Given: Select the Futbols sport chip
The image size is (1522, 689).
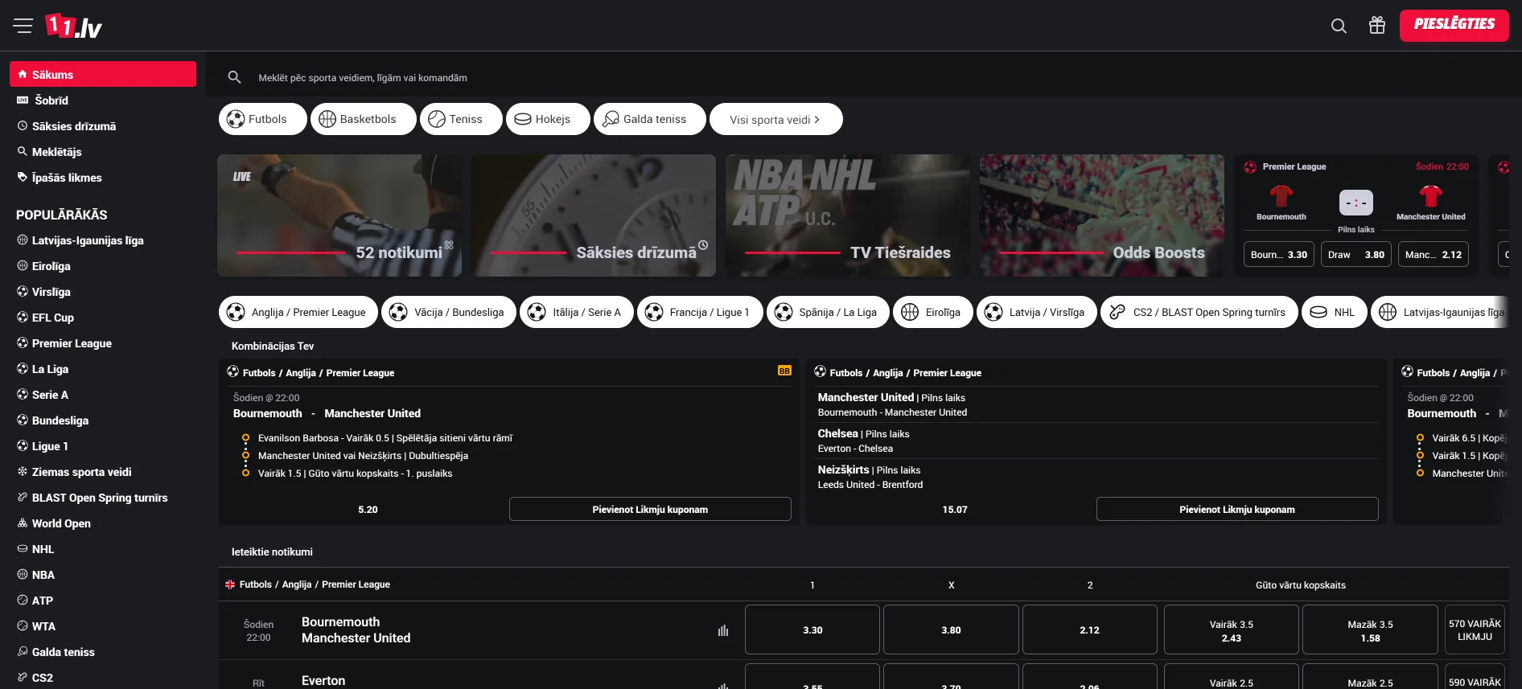Looking at the screenshot, I should pyautogui.click(x=263, y=119).
